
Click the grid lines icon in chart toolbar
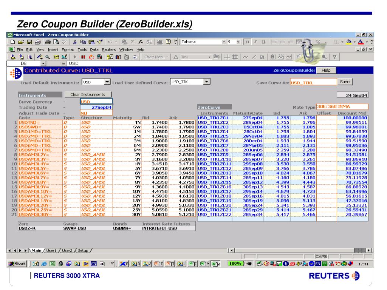[235, 57]
